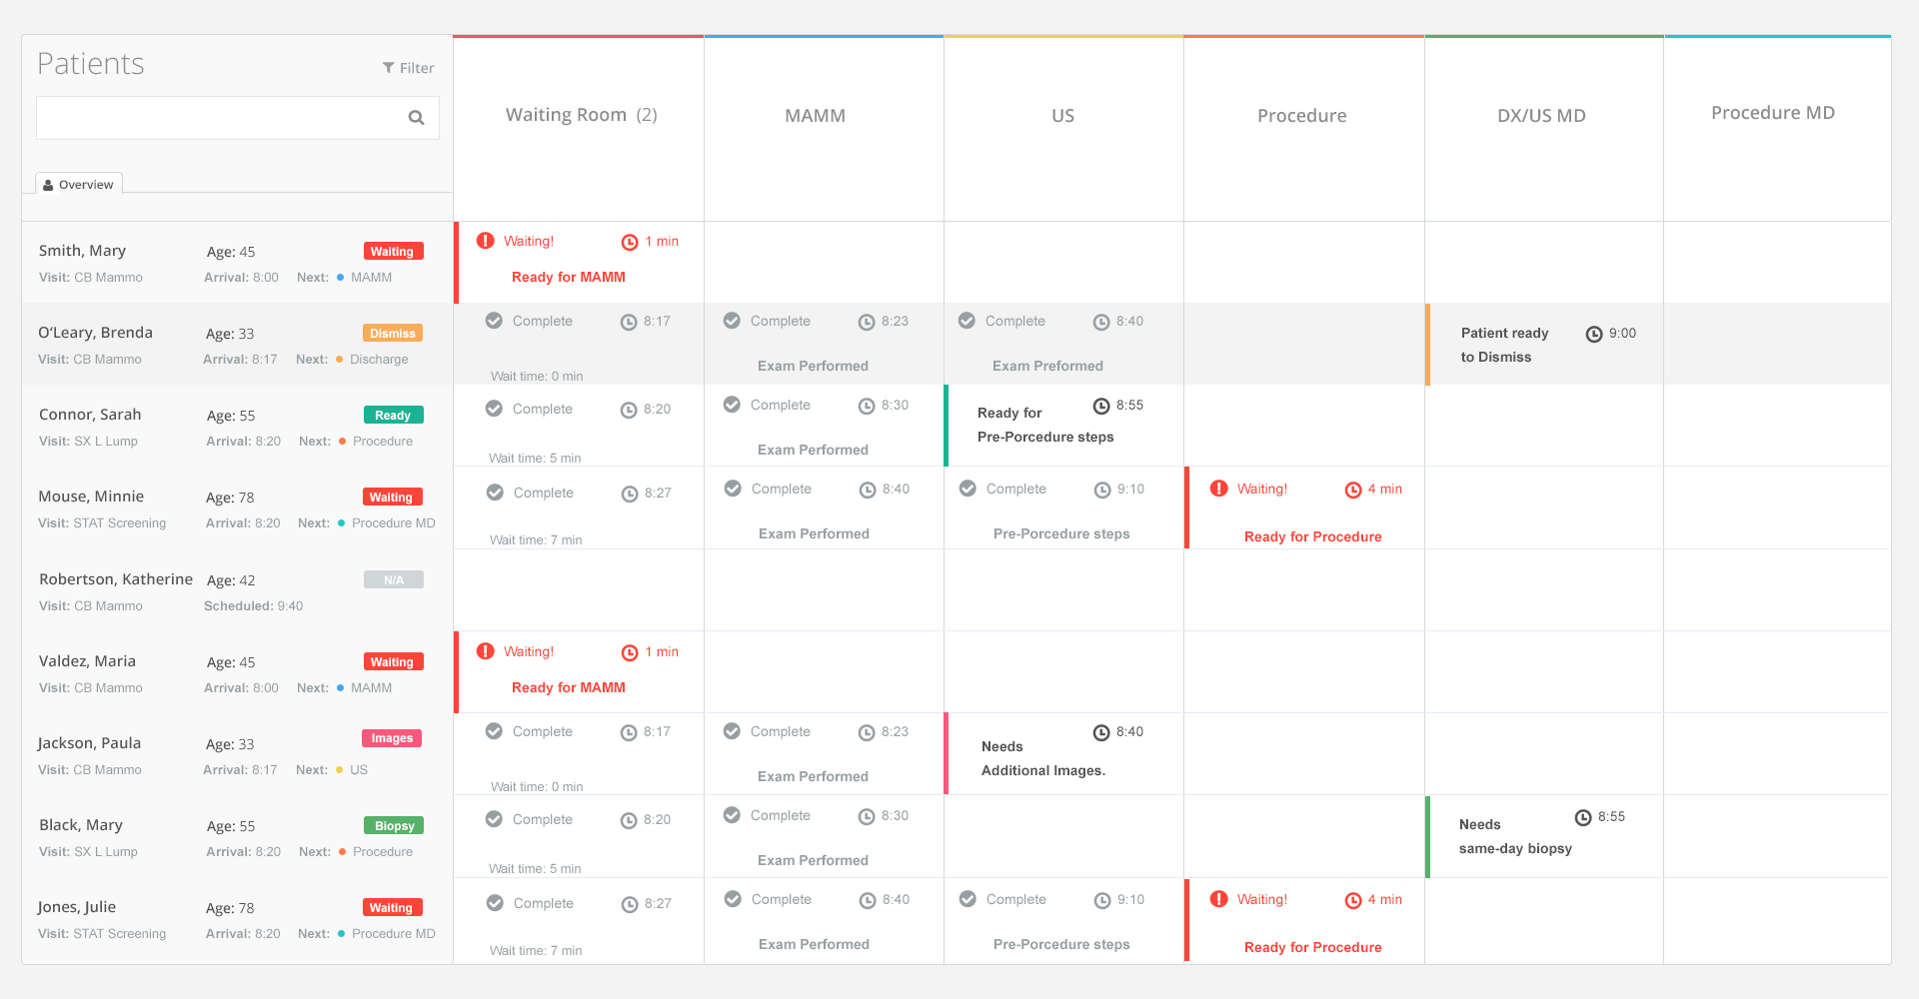The image size is (1919, 999).
Task: Open Robertson, Katherine's patient row
Action: (238, 591)
